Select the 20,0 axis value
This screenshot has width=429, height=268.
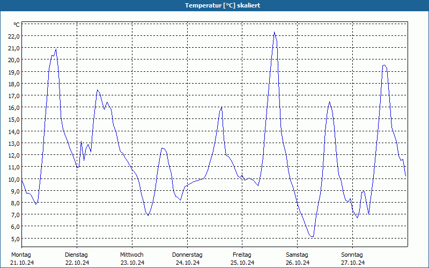pos(14,60)
